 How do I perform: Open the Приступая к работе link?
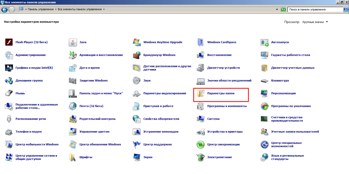(x=158, y=106)
